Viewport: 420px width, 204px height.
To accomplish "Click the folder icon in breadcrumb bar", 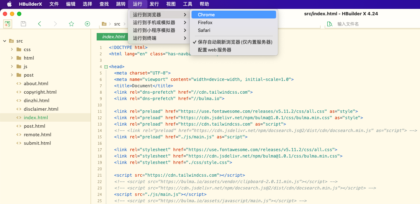I will pyautogui.click(x=104, y=24).
